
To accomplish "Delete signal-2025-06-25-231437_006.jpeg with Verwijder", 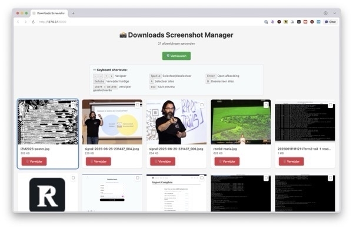I will (163, 161).
